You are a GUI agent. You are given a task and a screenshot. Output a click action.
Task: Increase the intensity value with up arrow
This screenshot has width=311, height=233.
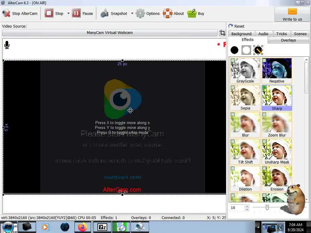[247, 206]
